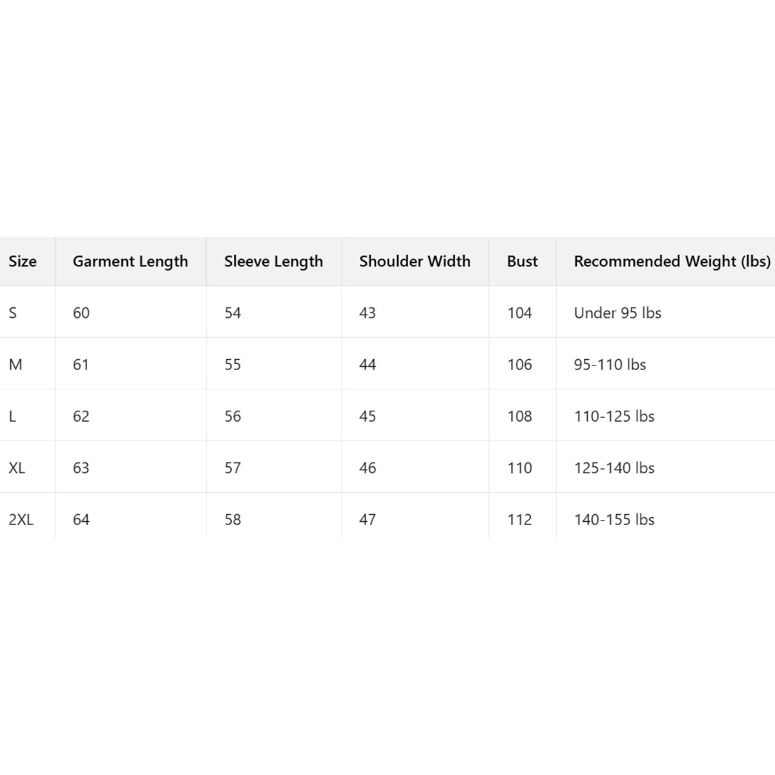Click the Recommended Weight (lbs) header
Viewport: 775px width, 775px height.
(672, 262)
